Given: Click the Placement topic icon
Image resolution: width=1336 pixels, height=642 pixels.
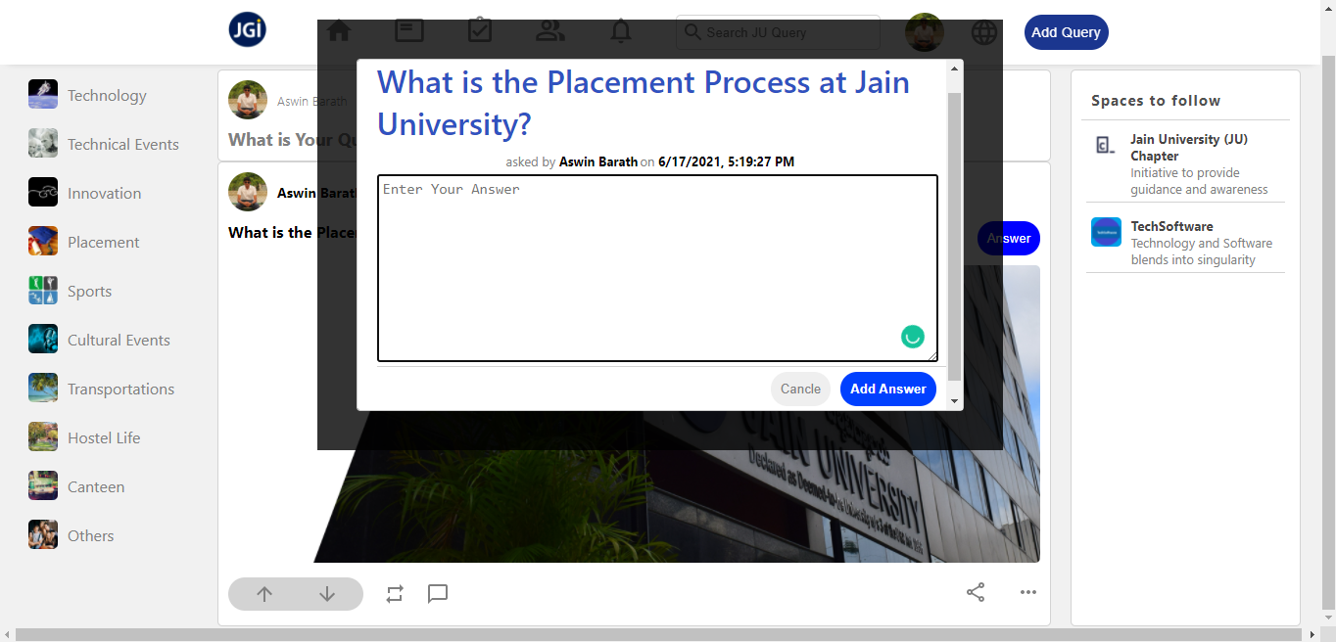Looking at the screenshot, I should tap(43, 241).
